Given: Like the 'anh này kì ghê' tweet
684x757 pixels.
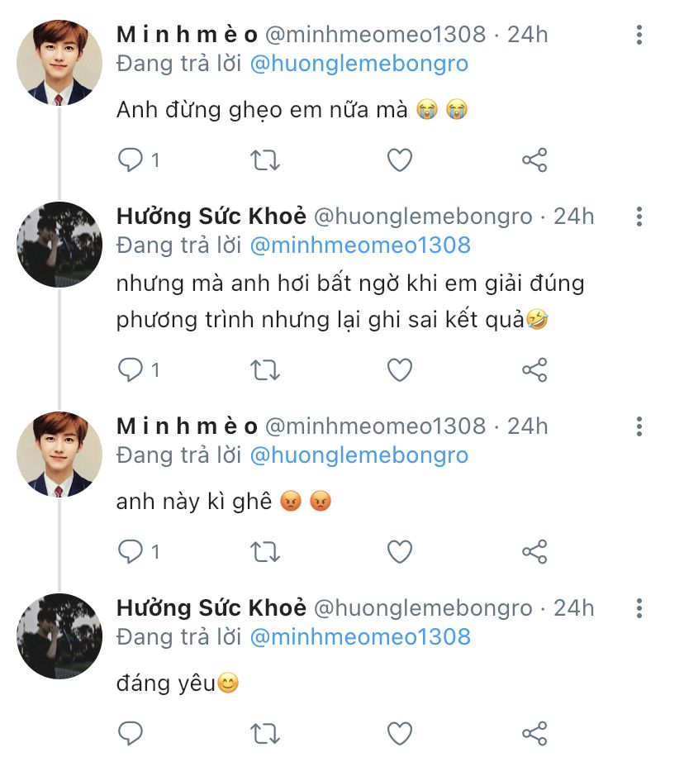Looking at the screenshot, I should (x=400, y=550).
